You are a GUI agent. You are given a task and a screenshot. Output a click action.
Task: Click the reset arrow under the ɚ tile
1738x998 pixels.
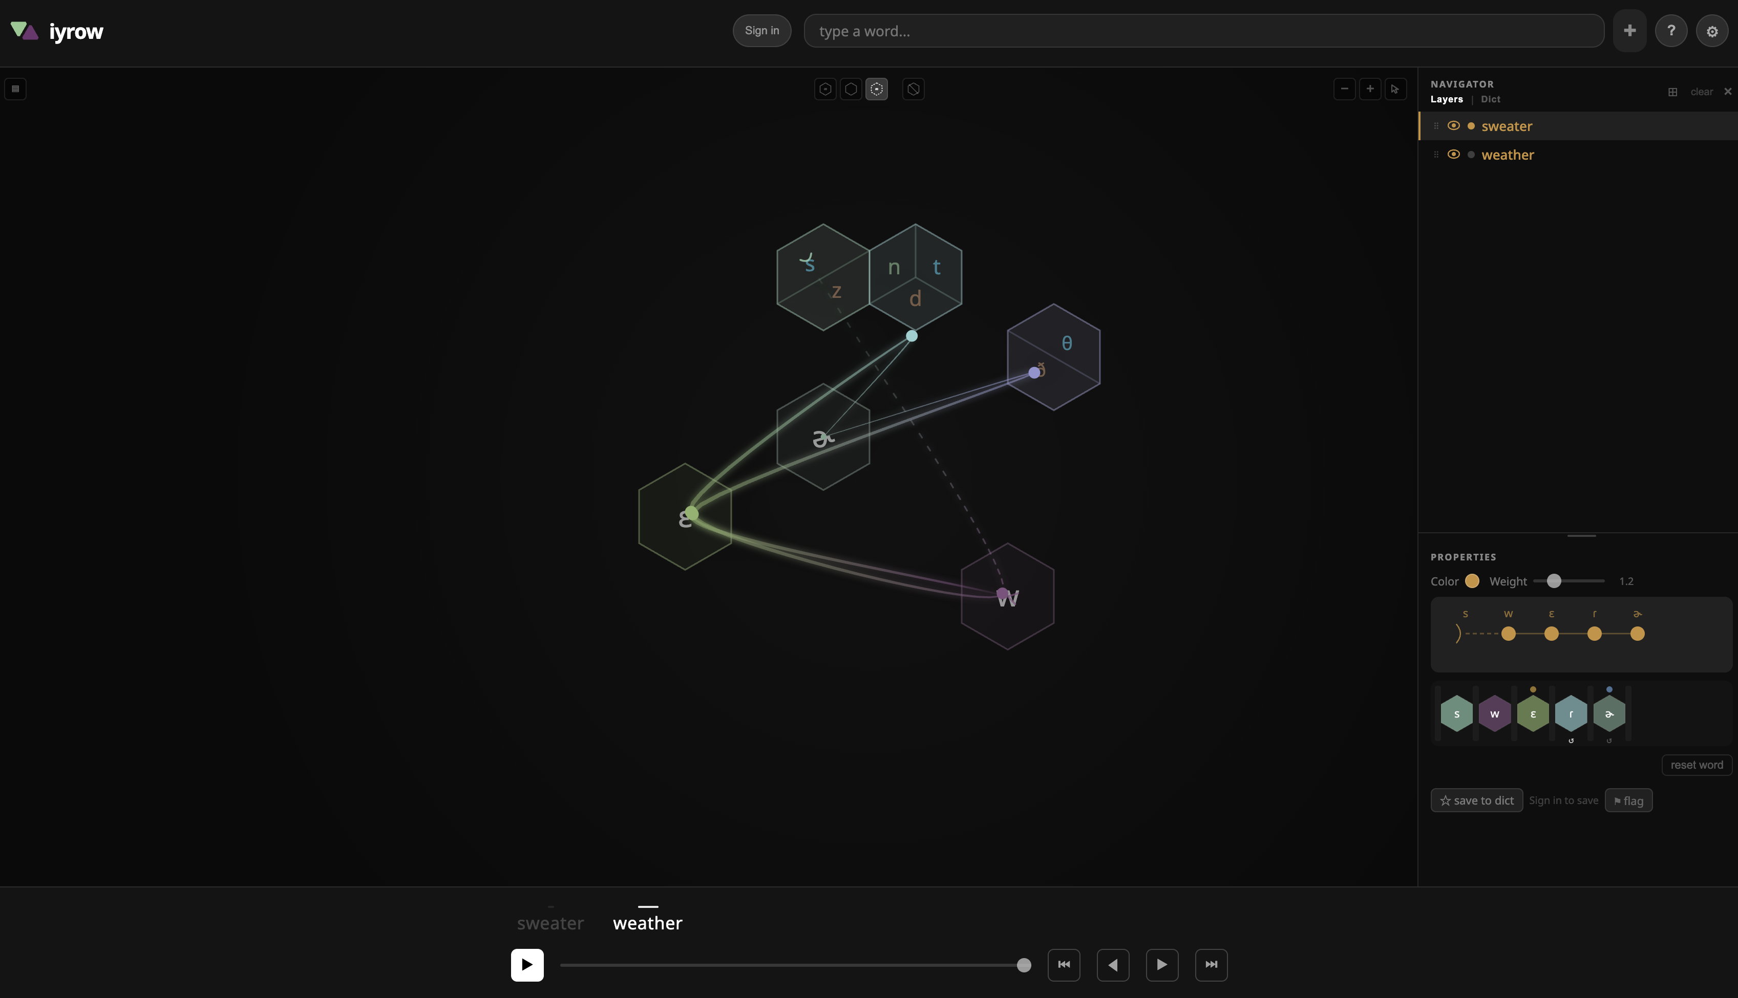pyautogui.click(x=1609, y=741)
